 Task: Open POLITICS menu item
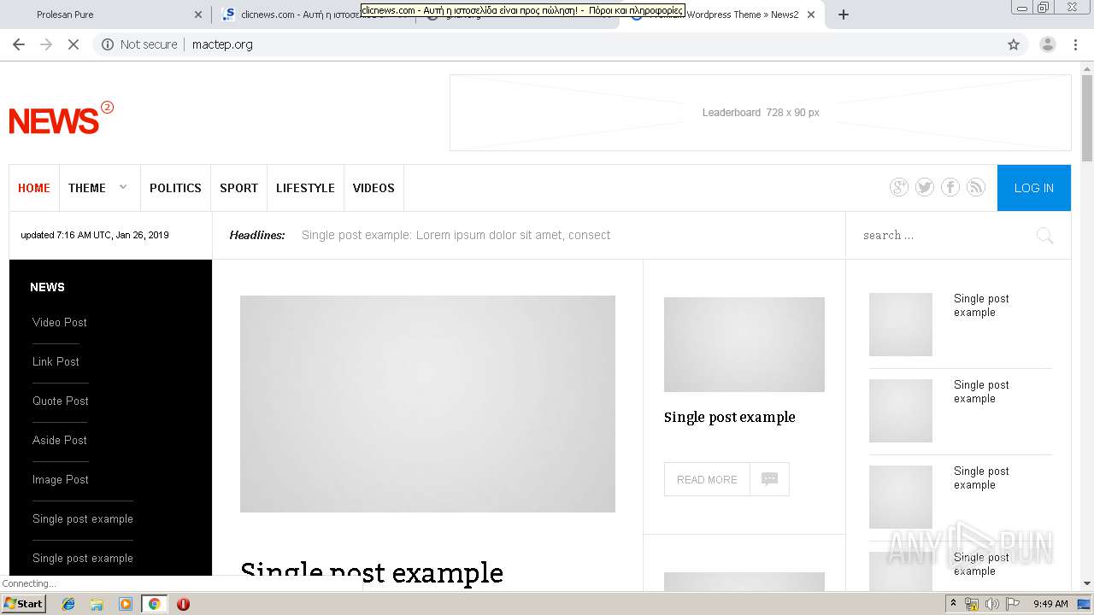click(x=175, y=188)
